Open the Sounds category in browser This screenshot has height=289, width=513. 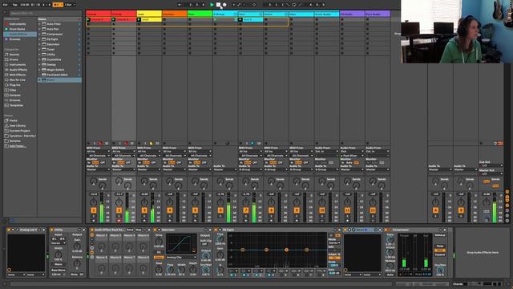click(x=14, y=55)
